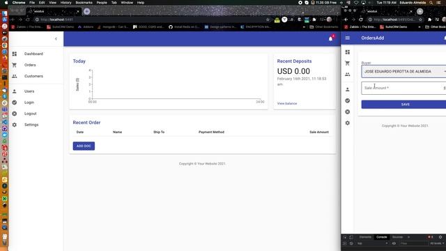Image resolution: width=446 pixels, height=251 pixels.
Task: Click the SAVE button
Action: 403,105
